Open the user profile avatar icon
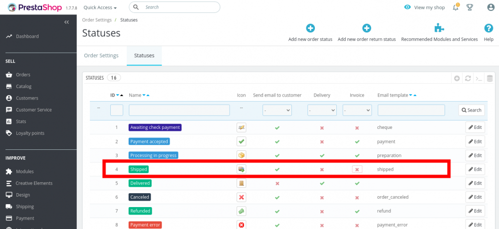 (491, 7)
